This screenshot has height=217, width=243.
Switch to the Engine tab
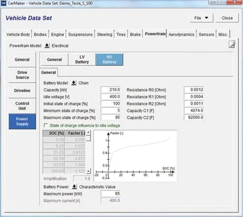(x=57, y=35)
